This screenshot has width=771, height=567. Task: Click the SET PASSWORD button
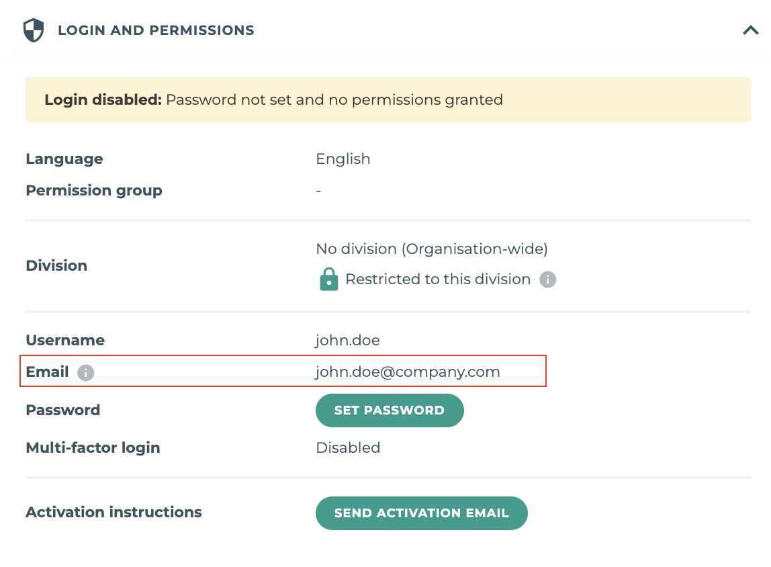point(390,410)
